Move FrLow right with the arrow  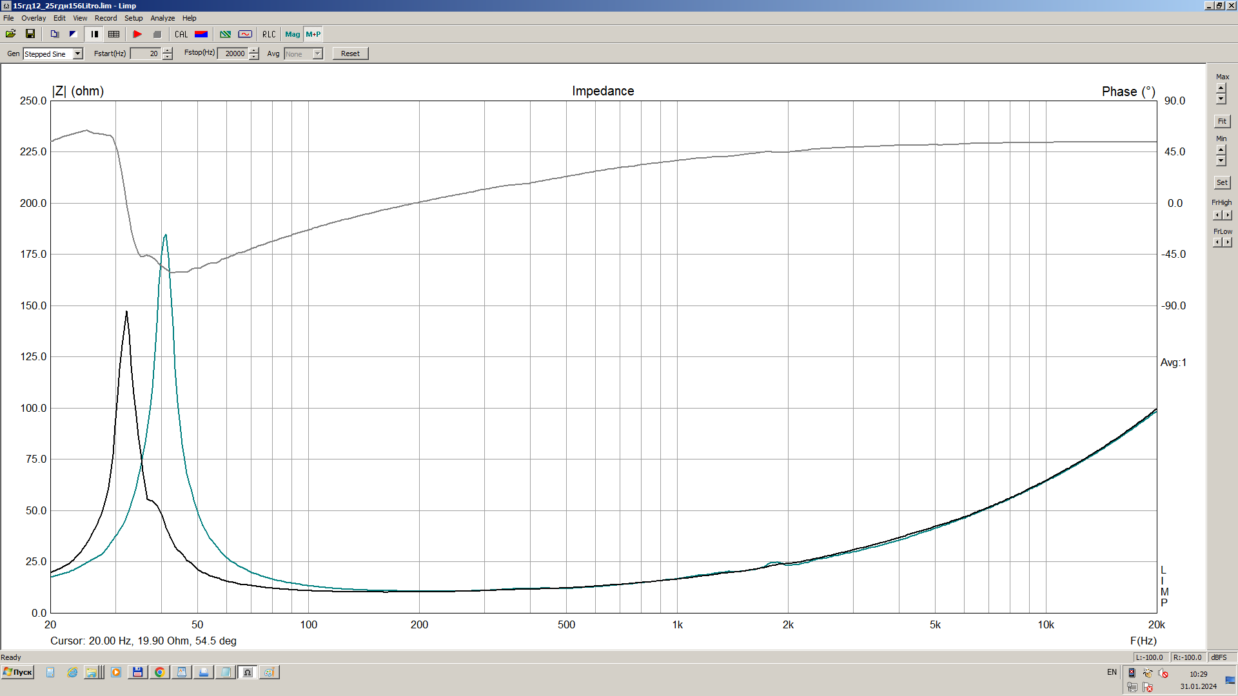(1228, 242)
